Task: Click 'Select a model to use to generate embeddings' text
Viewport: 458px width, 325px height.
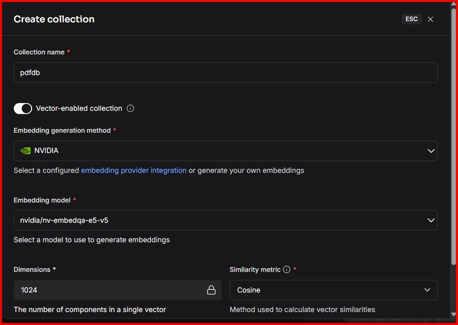Action: click(x=92, y=240)
